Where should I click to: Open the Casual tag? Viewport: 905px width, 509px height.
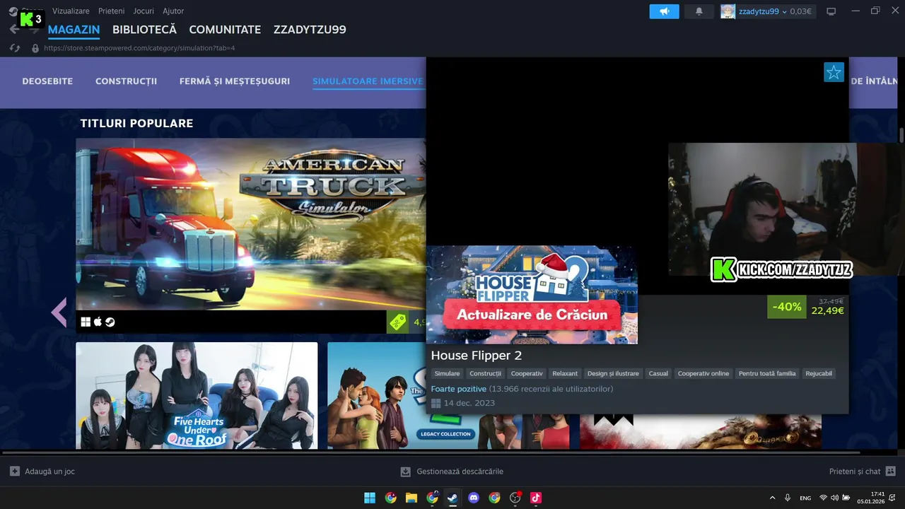point(658,373)
